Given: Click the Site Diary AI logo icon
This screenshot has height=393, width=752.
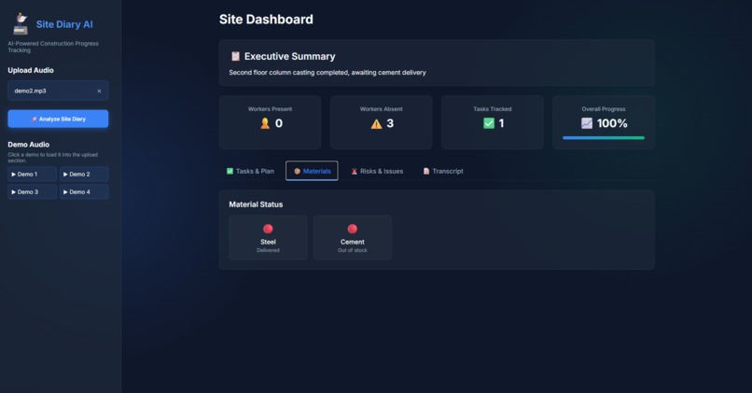Looking at the screenshot, I should tap(21, 24).
